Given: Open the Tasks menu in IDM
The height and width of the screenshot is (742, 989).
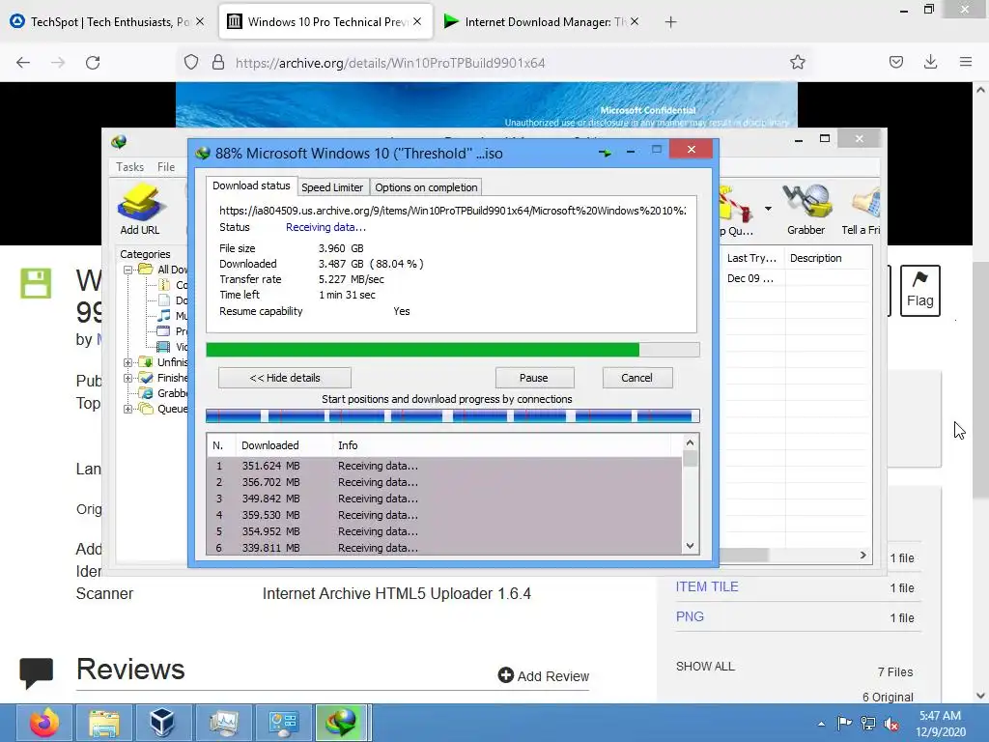Looking at the screenshot, I should click(x=130, y=167).
